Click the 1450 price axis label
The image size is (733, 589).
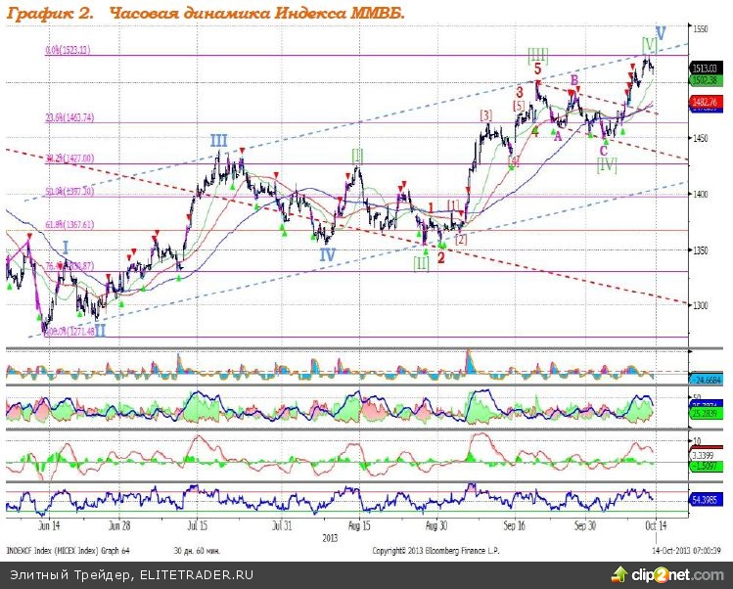pyautogui.click(x=702, y=138)
